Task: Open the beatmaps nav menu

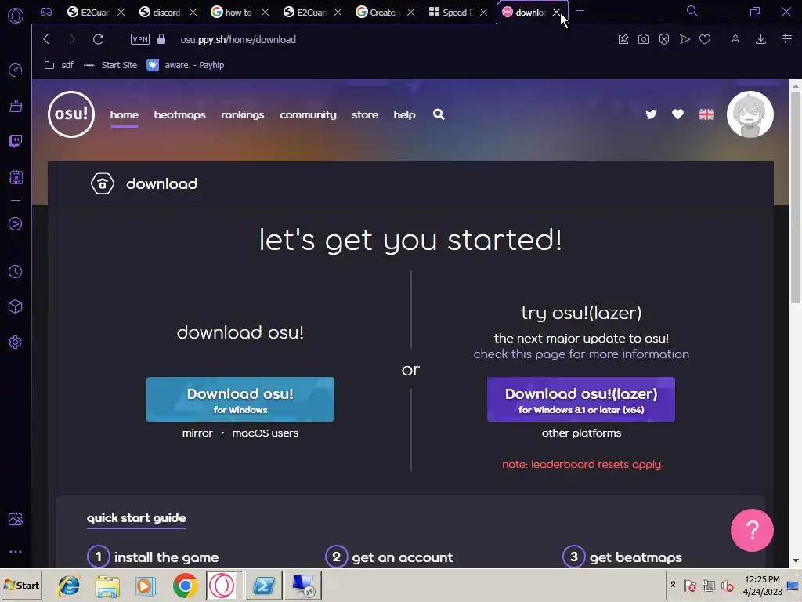Action: tap(179, 114)
